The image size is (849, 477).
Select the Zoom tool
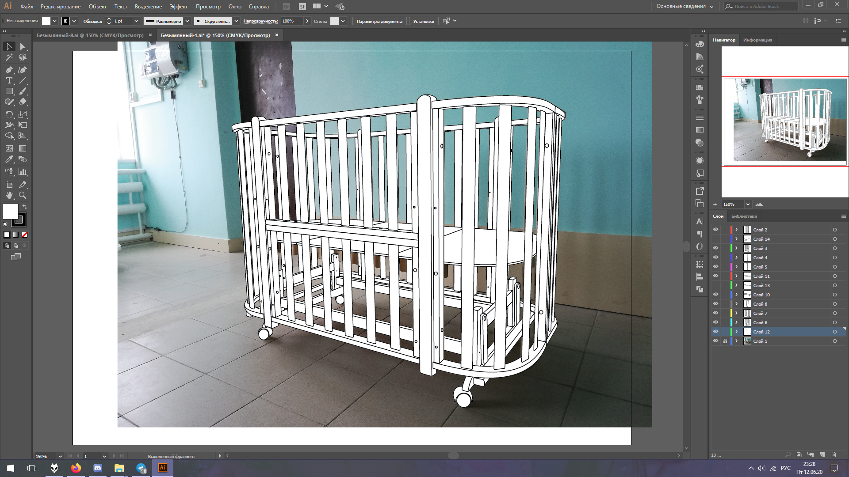coord(23,195)
